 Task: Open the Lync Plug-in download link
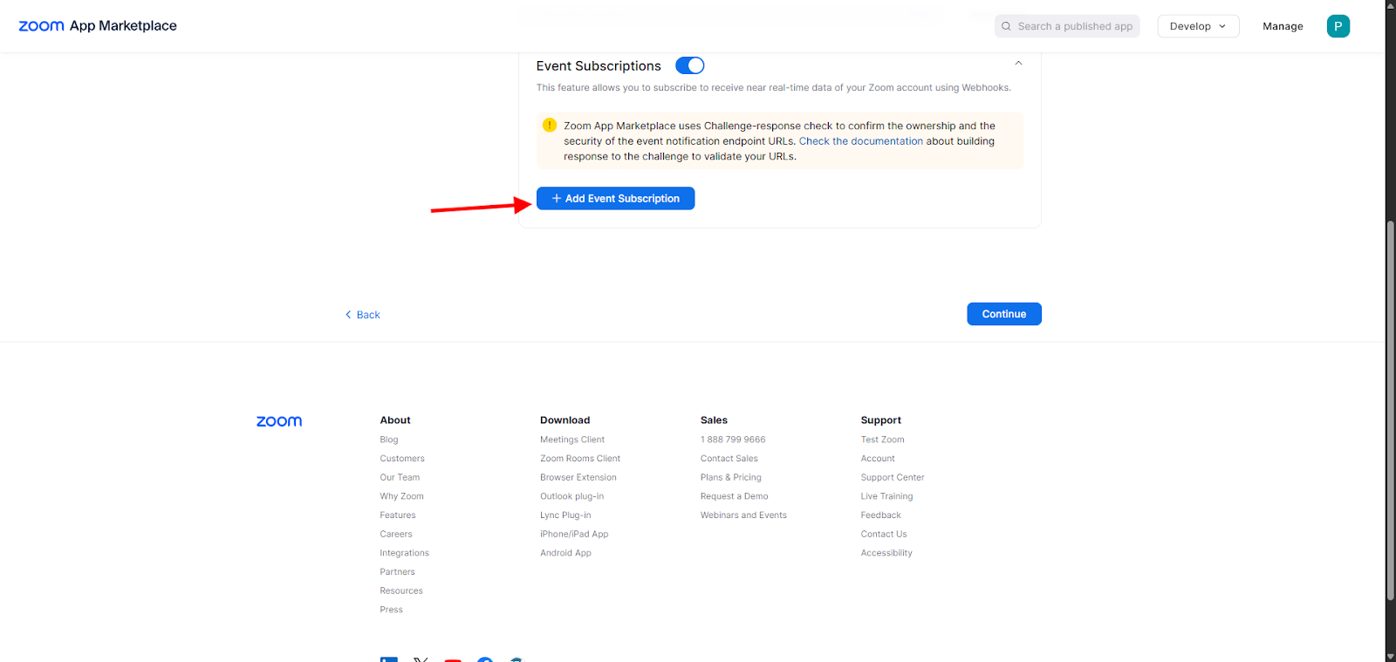(x=565, y=515)
